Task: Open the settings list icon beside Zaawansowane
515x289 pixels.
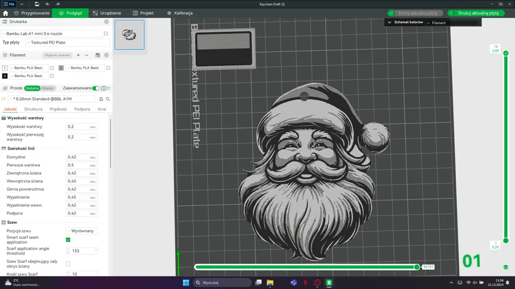Action: 104,88
